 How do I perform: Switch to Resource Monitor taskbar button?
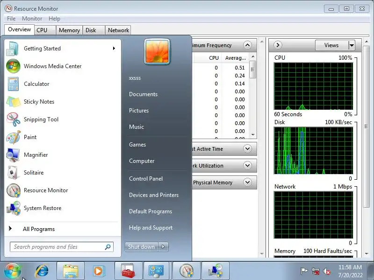(187, 271)
